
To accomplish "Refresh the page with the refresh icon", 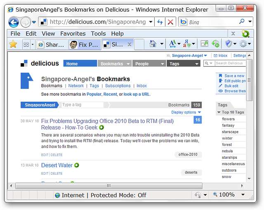I will click(x=160, y=22).
